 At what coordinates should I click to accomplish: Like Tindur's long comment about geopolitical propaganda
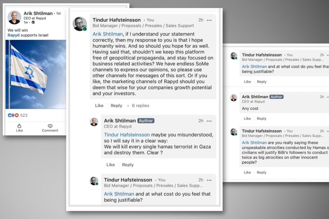point(99,105)
